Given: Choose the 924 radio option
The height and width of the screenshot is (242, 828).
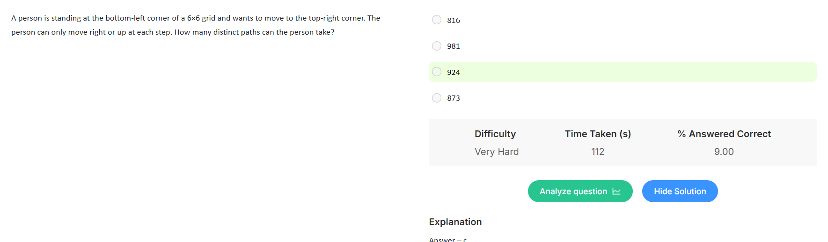Looking at the screenshot, I should point(437,72).
